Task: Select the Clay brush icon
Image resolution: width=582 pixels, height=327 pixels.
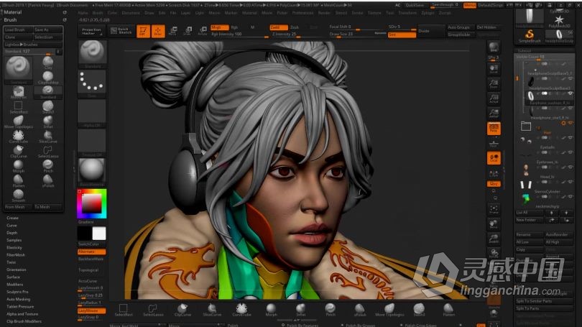Action: point(48,62)
